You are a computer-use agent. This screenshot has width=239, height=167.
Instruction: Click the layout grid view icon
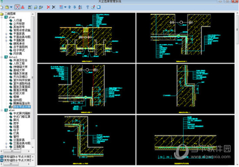[61, 7]
